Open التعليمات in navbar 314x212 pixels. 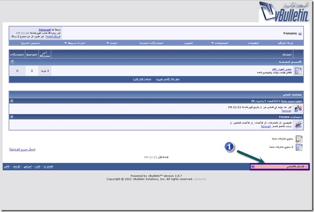pos(253,43)
